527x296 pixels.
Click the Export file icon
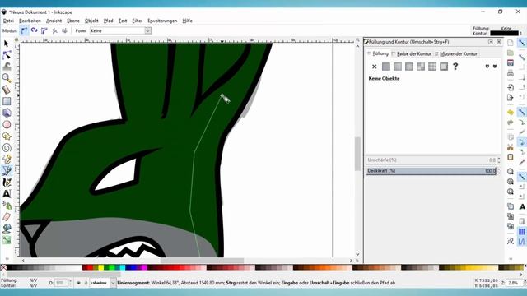pyautogui.click(x=511, y=97)
